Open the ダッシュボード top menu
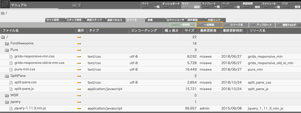The image size is (301, 113). 171,5
